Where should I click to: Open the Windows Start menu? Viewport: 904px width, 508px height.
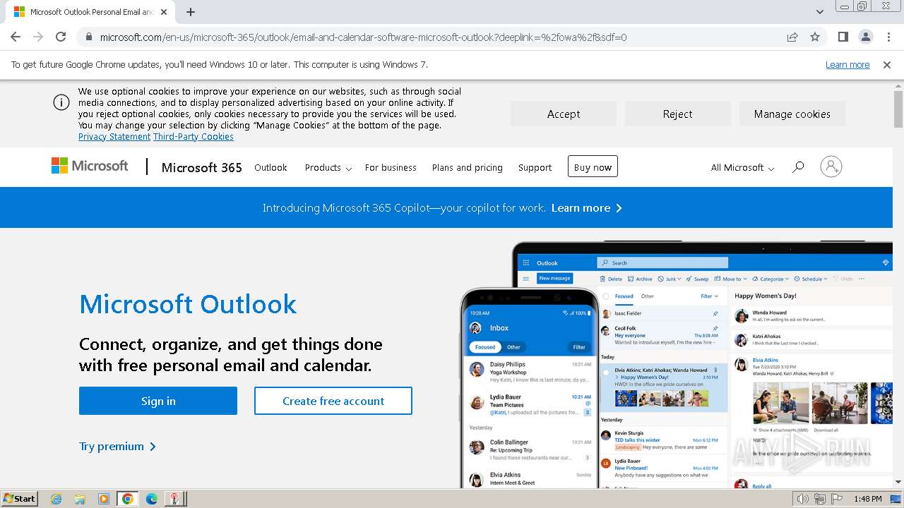(19, 498)
